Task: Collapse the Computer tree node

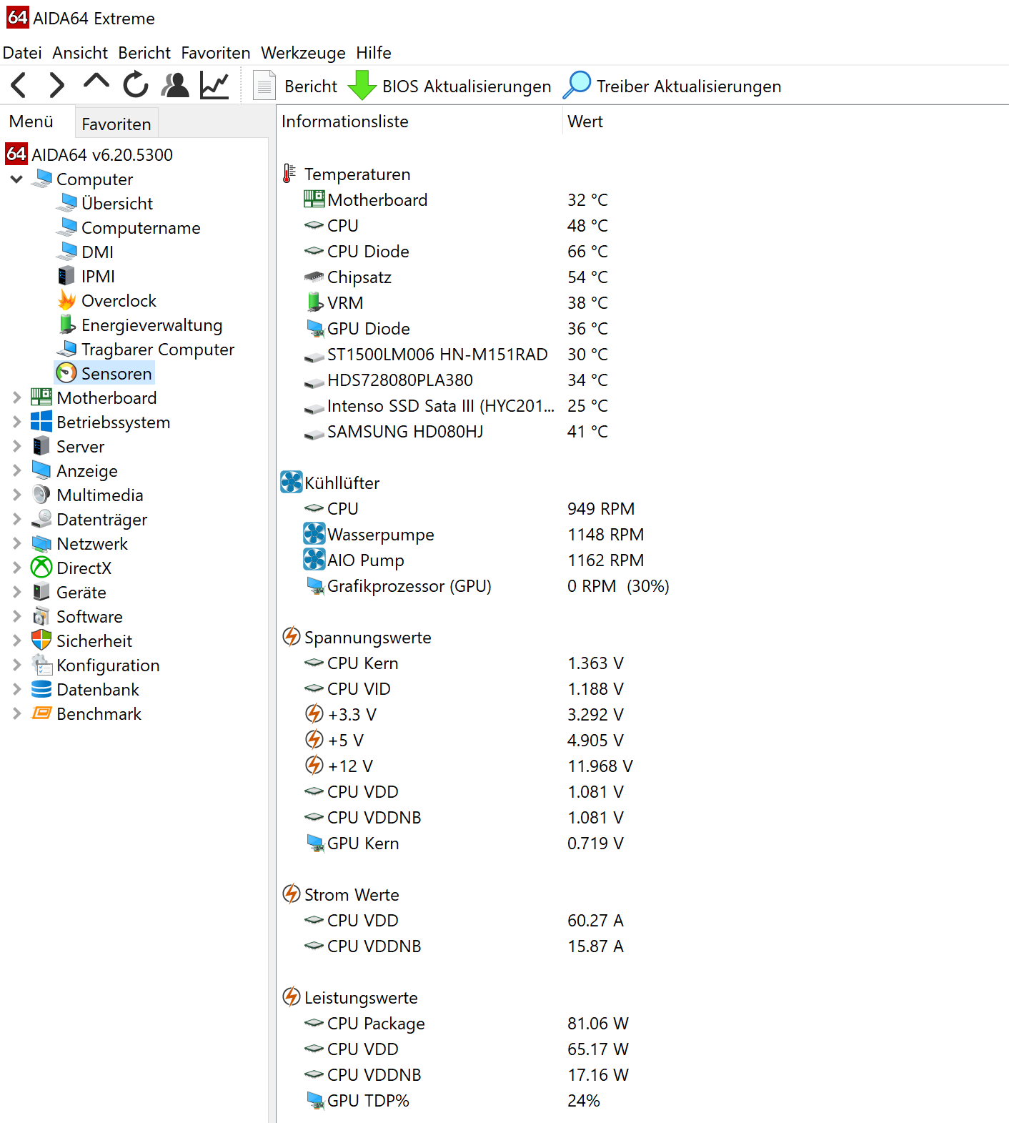Action: click(x=16, y=179)
